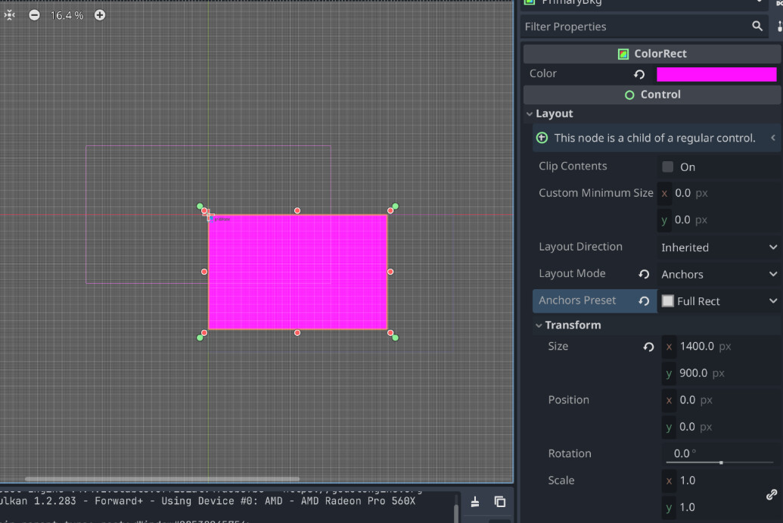The height and width of the screenshot is (523, 783).
Task: Revert the Anchors Preset property
Action: tap(644, 300)
